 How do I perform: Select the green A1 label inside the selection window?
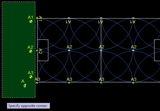(x=30, y=17)
